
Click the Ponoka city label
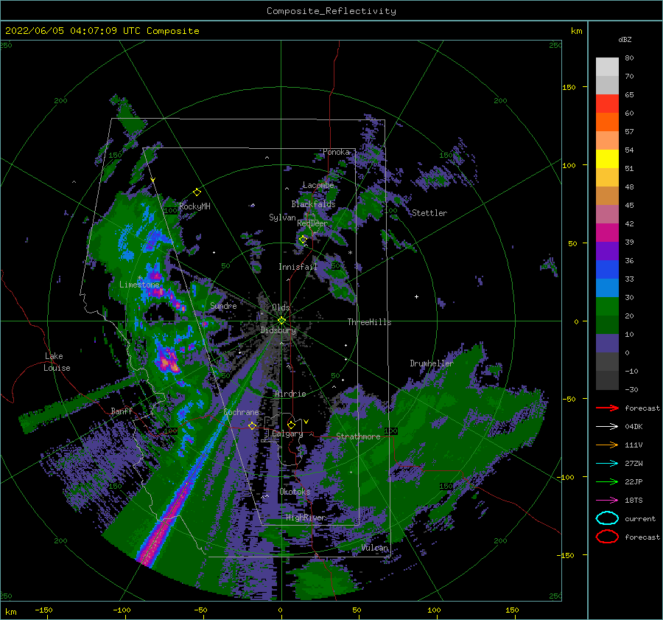[x=336, y=152]
